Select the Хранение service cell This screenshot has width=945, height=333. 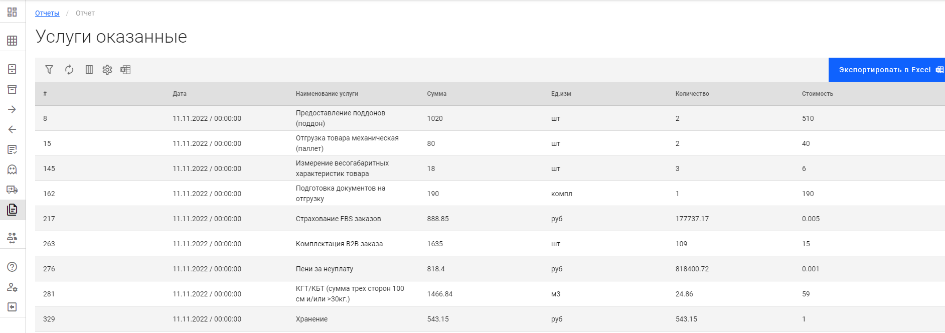(x=311, y=319)
